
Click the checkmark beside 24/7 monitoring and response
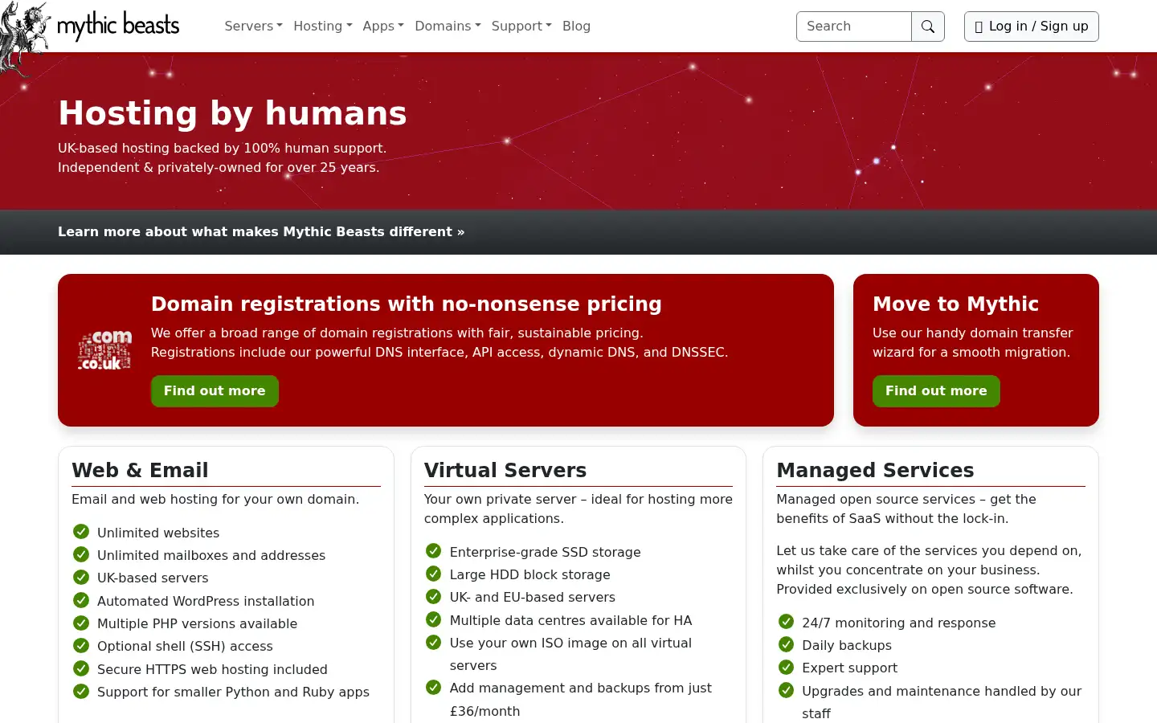click(x=786, y=622)
